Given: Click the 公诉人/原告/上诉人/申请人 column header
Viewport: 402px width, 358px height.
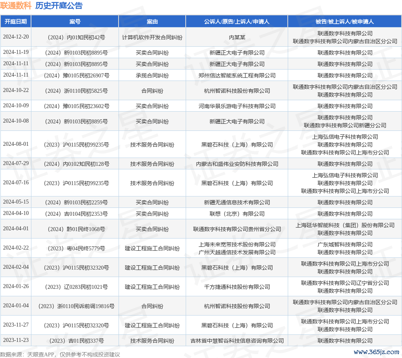Looking at the screenshot, I should tap(237, 22).
